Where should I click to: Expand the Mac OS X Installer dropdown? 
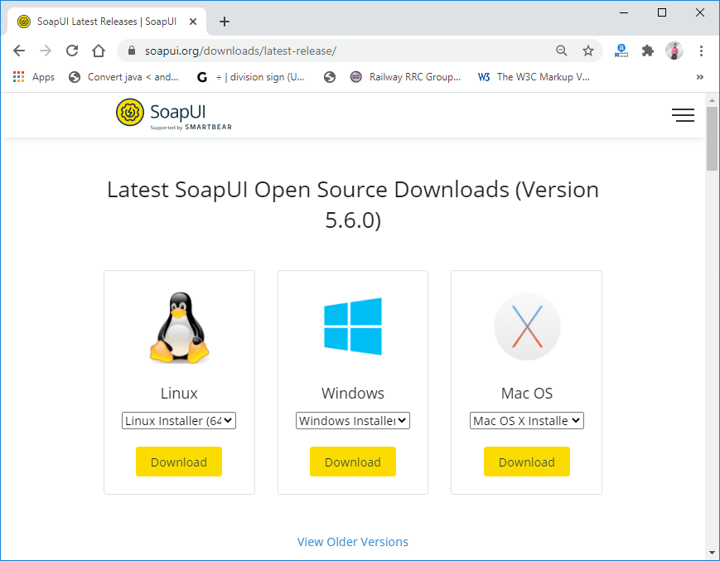click(527, 420)
